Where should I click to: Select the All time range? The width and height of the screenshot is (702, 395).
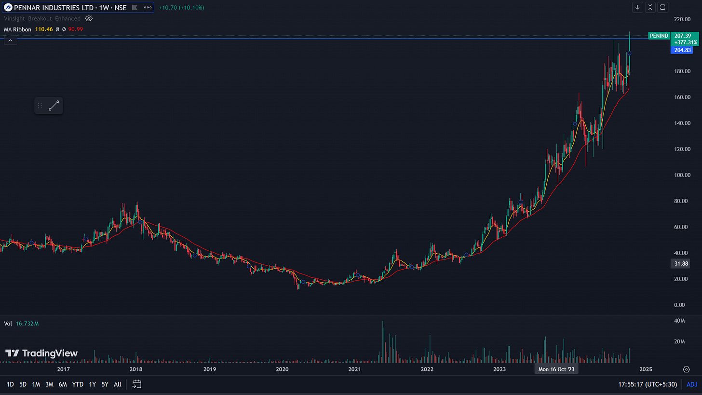(x=118, y=384)
